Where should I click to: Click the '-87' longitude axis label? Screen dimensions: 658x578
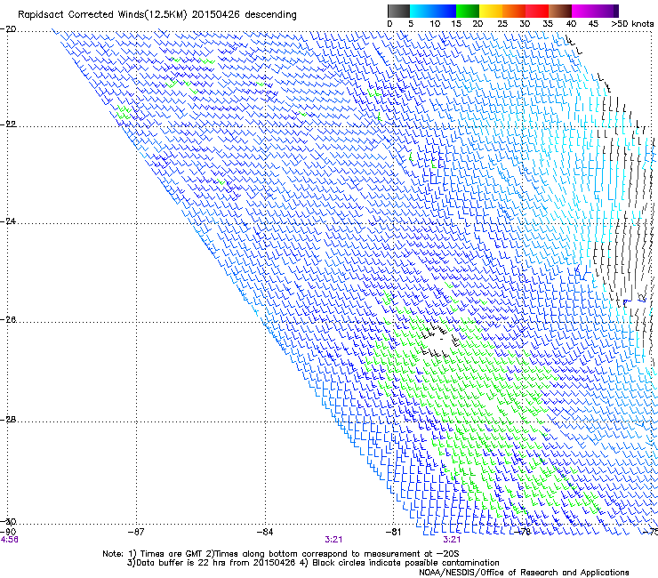coord(136,532)
